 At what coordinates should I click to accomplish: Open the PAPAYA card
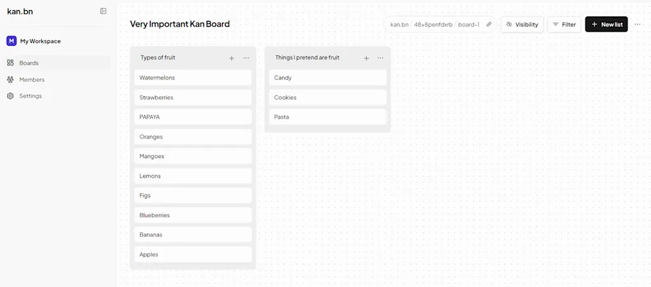tap(193, 117)
